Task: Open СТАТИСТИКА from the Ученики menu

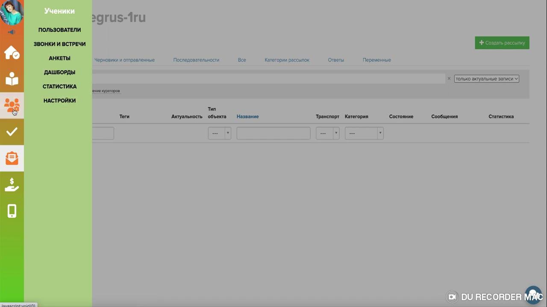Action: click(59, 86)
